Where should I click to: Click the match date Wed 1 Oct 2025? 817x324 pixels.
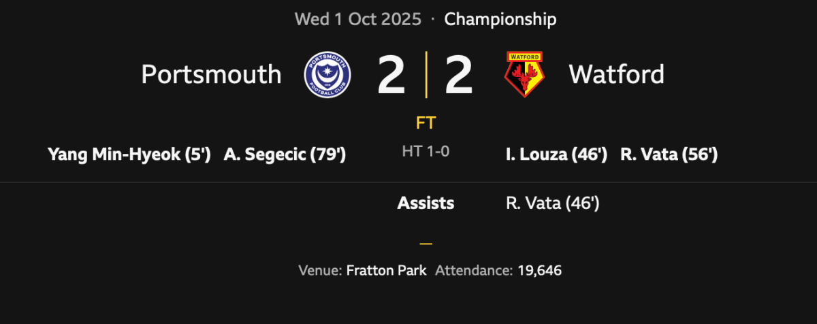pyautogui.click(x=358, y=19)
